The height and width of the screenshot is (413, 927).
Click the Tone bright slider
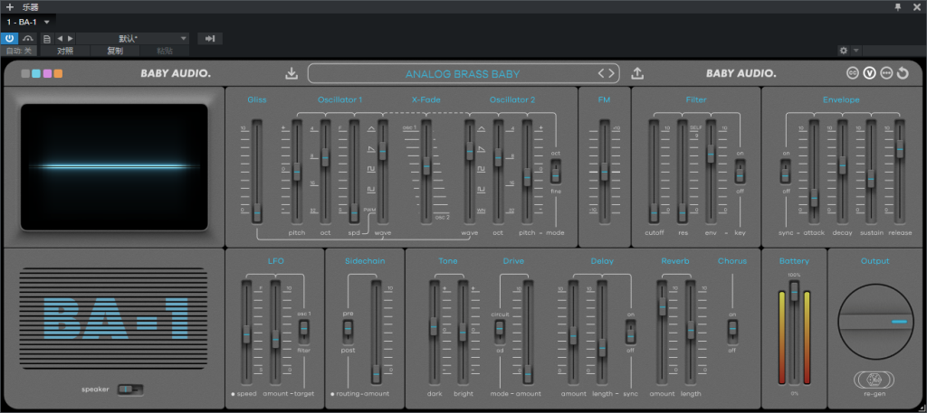pyautogui.click(x=463, y=333)
